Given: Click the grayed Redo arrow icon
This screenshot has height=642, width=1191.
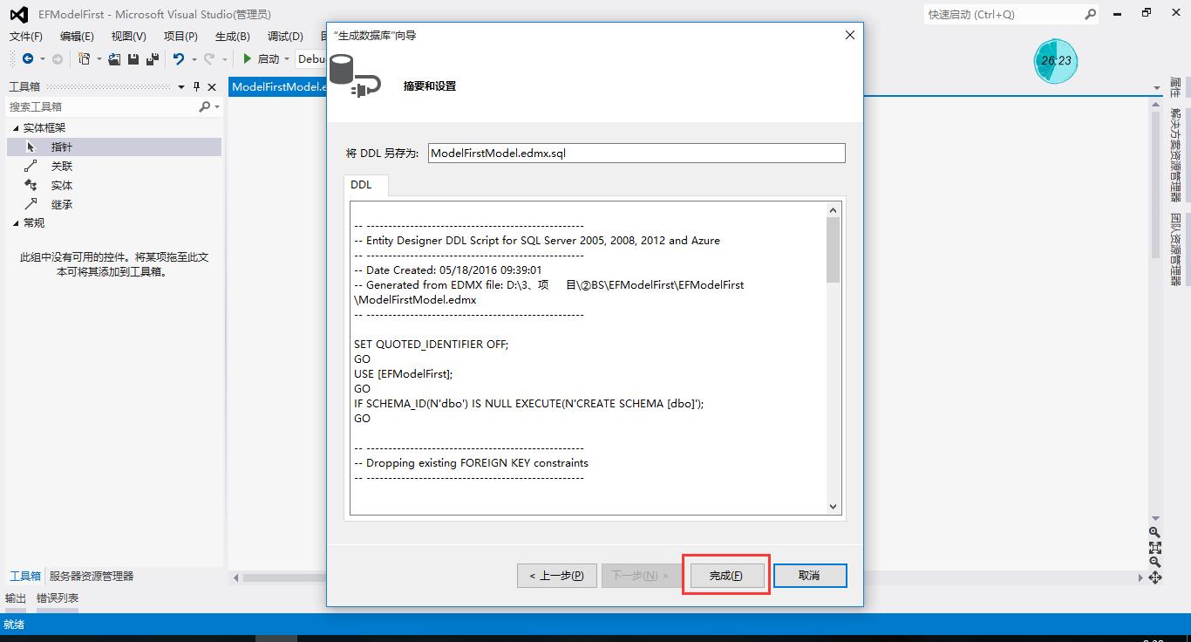Looking at the screenshot, I should pos(209,58).
